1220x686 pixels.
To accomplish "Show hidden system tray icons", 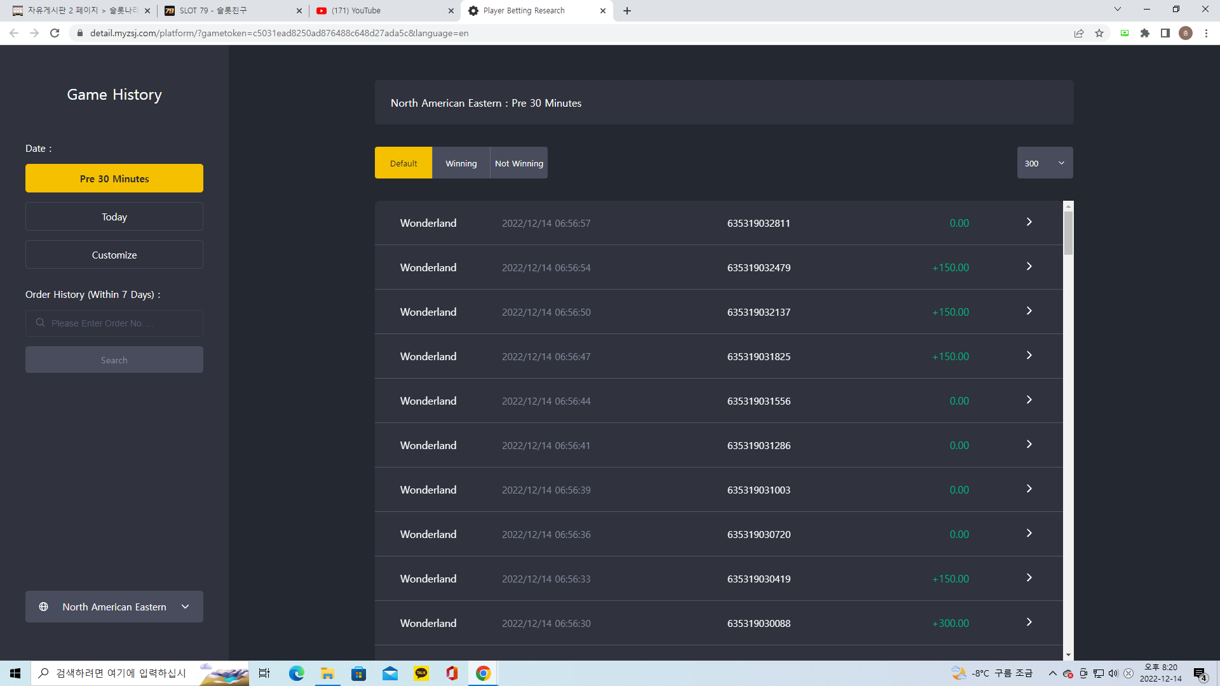I will (1053, 673).
